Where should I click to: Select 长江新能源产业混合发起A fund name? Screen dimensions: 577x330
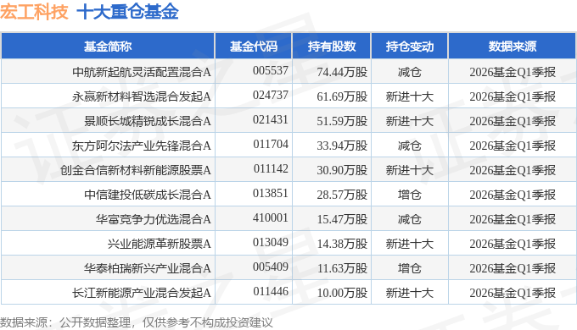142,293
